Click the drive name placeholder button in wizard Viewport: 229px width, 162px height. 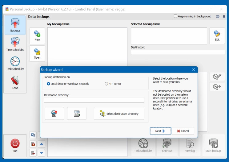77,114
